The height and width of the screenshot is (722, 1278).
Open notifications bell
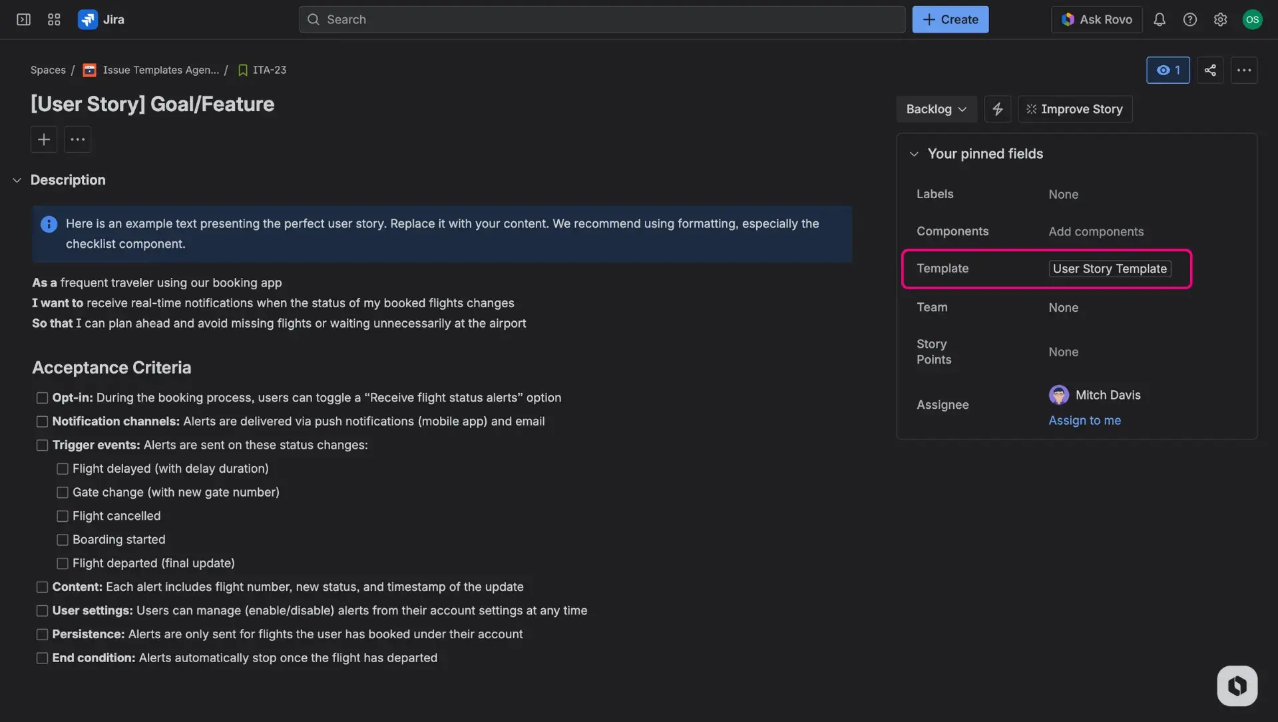coord(1160,19)
